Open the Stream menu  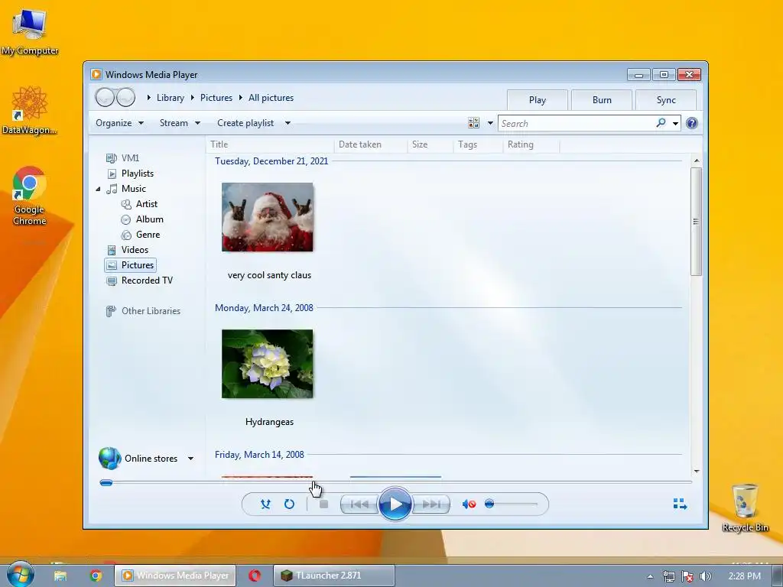pyautogui.click(x=180, y=123)
